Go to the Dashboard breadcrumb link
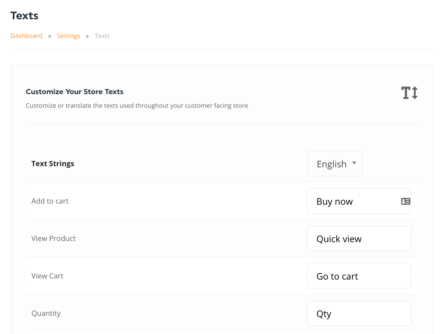The height and width of the screenshot is (334, 446). [x=26, y=36]
